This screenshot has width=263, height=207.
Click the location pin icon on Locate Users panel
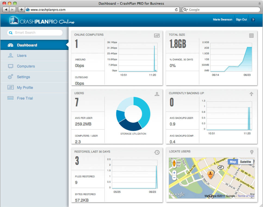point(252,152)
